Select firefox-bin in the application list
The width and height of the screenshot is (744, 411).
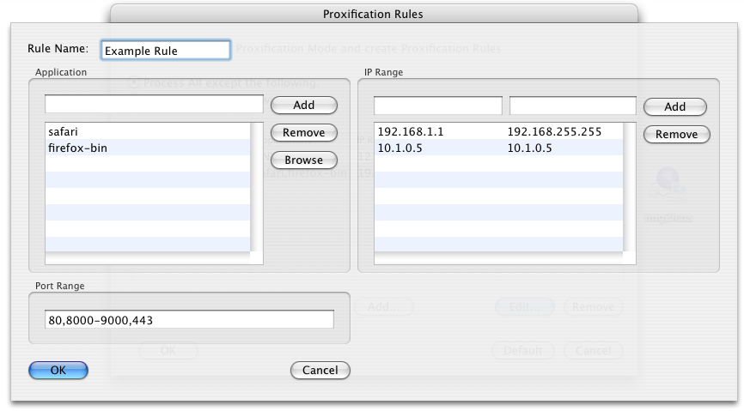(147, 148)
